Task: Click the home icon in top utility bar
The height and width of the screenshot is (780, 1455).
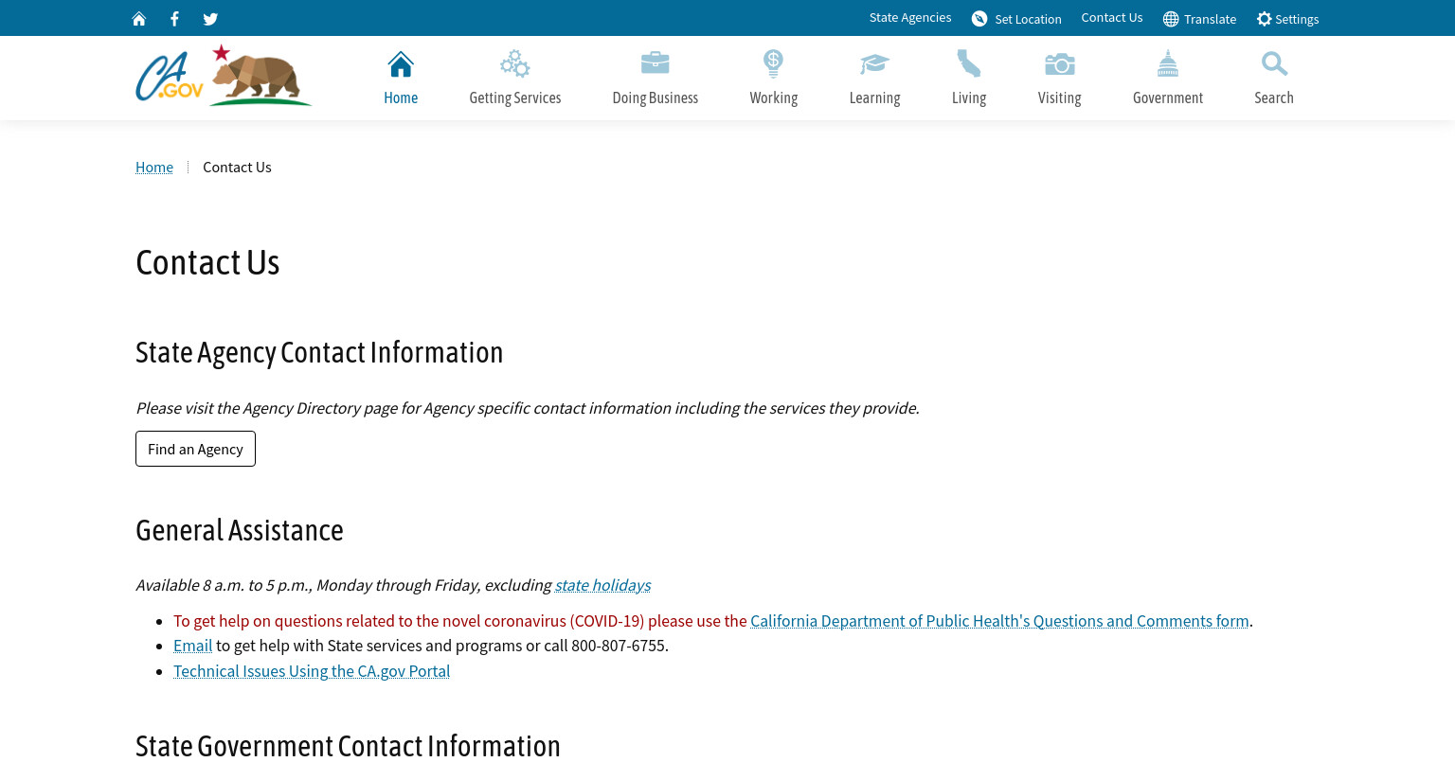Action: pyautogui.click(x=139, y=19)
